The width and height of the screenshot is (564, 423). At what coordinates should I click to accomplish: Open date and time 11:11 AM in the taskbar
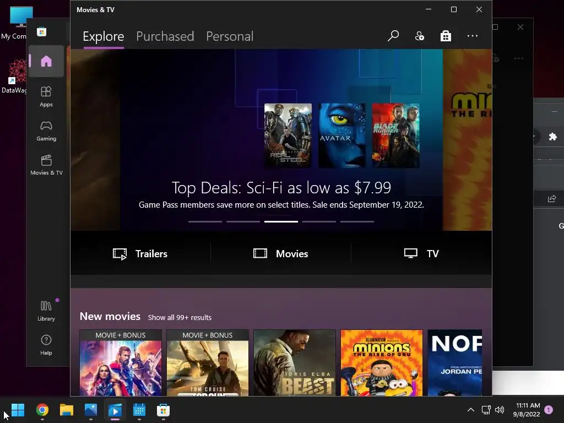coord(527,410)
